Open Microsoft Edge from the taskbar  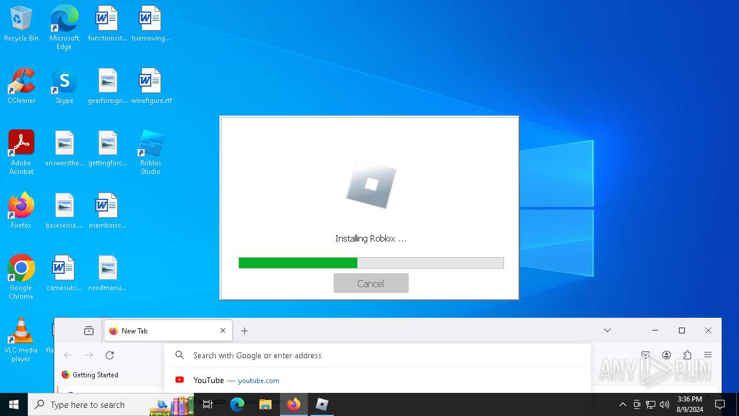click(x=237, y=404)
